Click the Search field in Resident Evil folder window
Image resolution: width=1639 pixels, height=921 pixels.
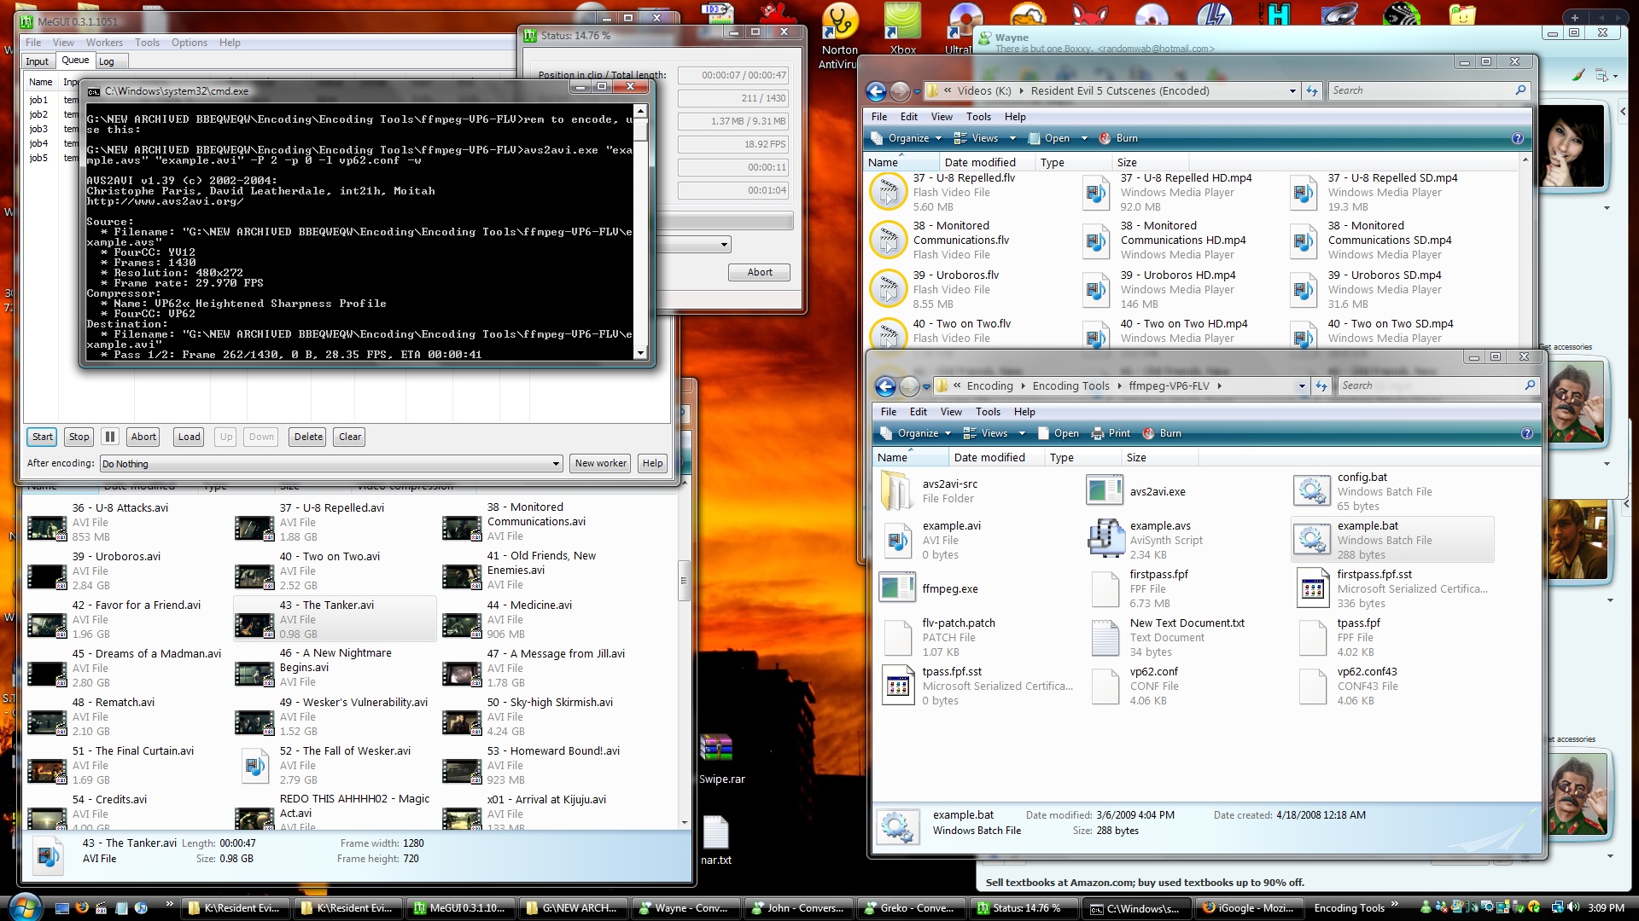1421,90
